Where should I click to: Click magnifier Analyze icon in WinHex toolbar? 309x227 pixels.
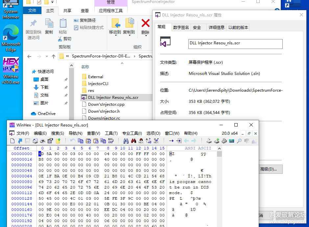[x=239, y=141]
